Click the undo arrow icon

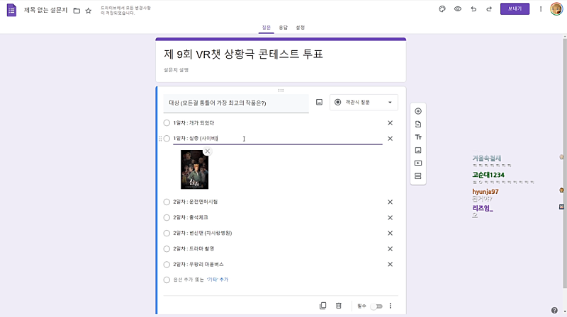point(473,9)
